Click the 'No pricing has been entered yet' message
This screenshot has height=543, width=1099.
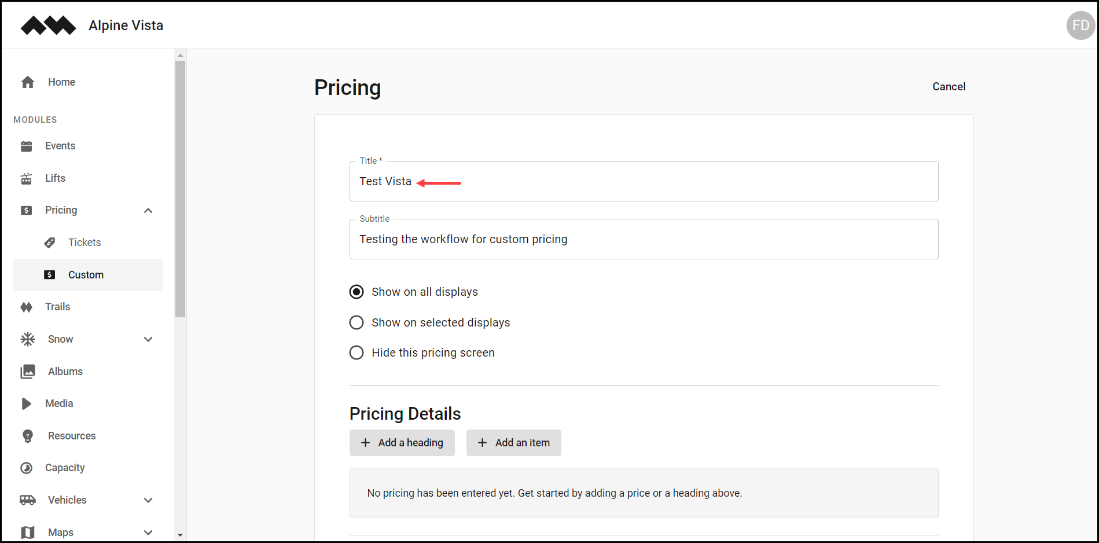(554, 493)
